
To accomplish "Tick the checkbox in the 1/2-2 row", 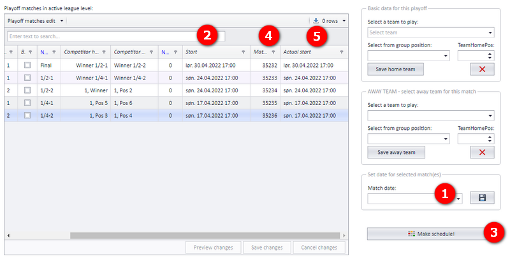I will 27,90.
